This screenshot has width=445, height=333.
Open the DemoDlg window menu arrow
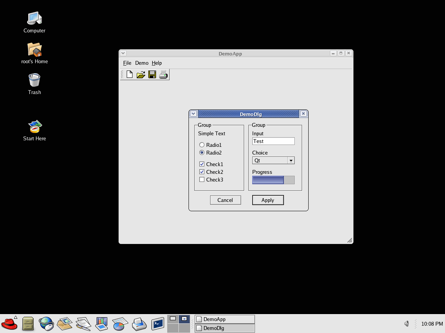pos(194,114)
